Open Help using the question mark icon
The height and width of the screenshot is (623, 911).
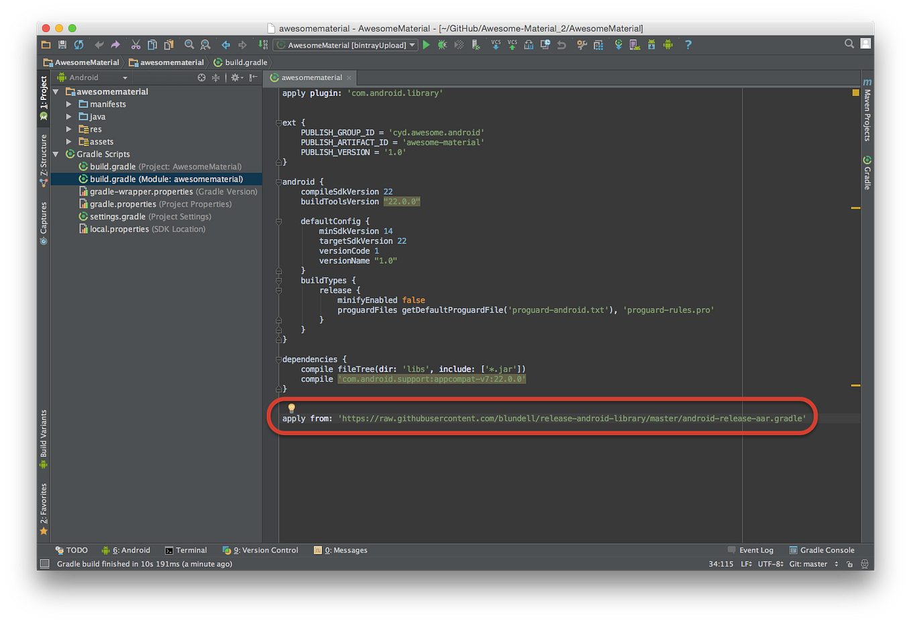688,44
